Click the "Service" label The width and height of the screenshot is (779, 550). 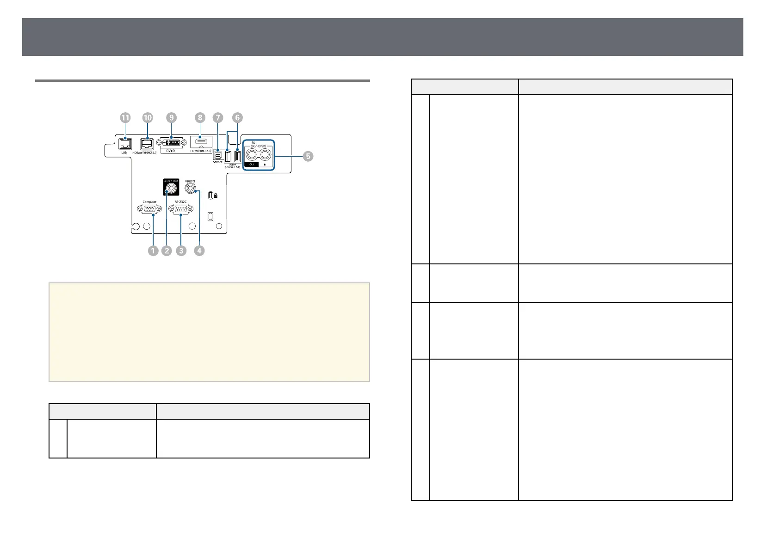pos(217,162)
